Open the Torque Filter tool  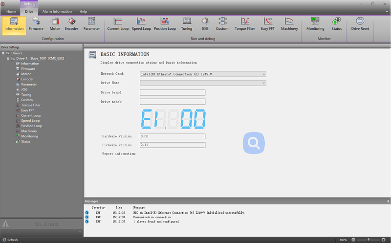[x=245, y=23]
